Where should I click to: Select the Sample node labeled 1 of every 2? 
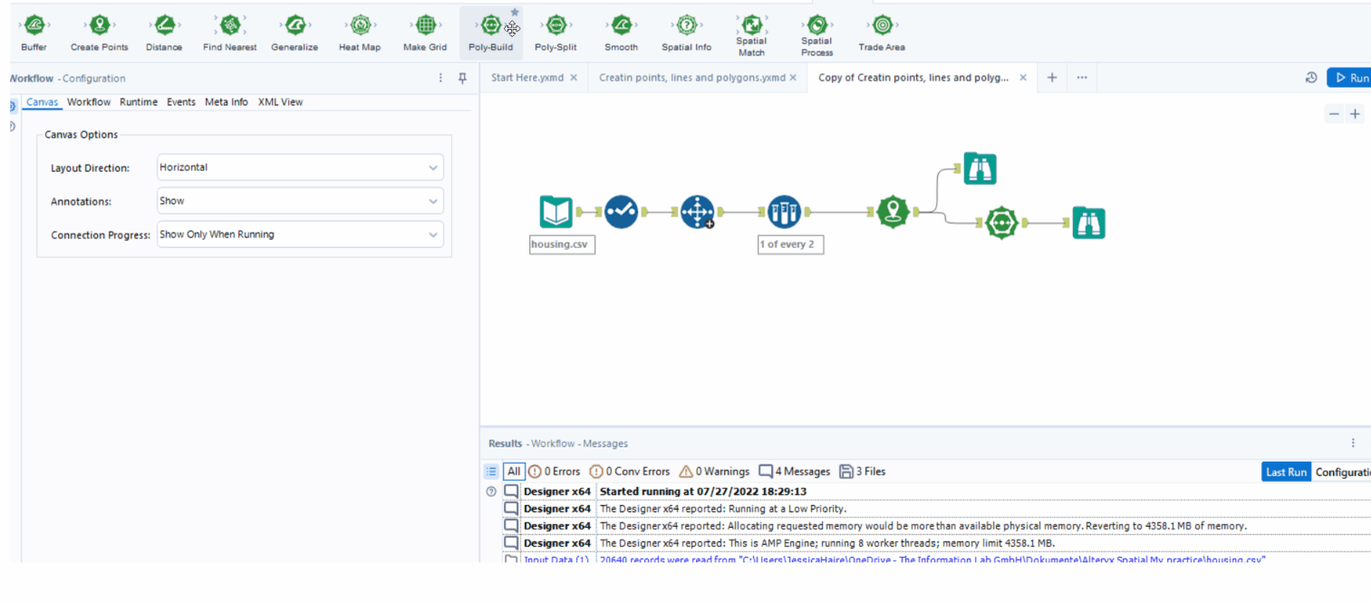pos(785,212)
